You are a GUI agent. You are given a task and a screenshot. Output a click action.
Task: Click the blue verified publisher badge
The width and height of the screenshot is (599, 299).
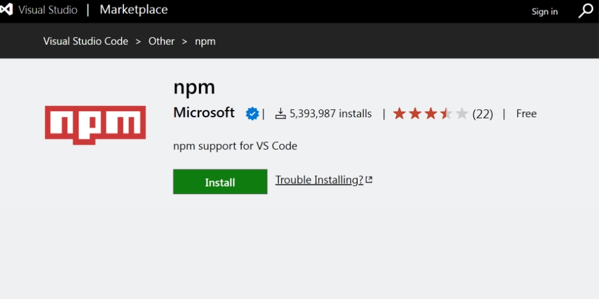[252, 114]
